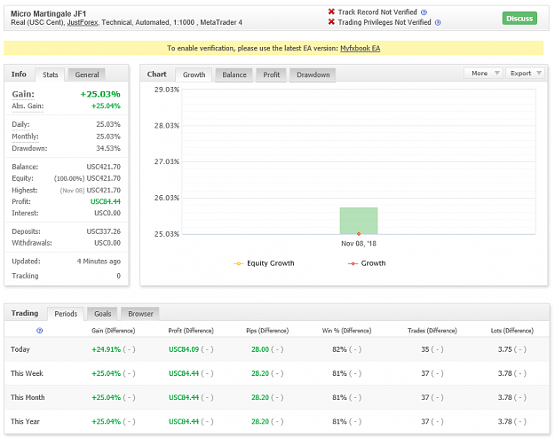Click the Lots (Difference) column header

point(511,331)
